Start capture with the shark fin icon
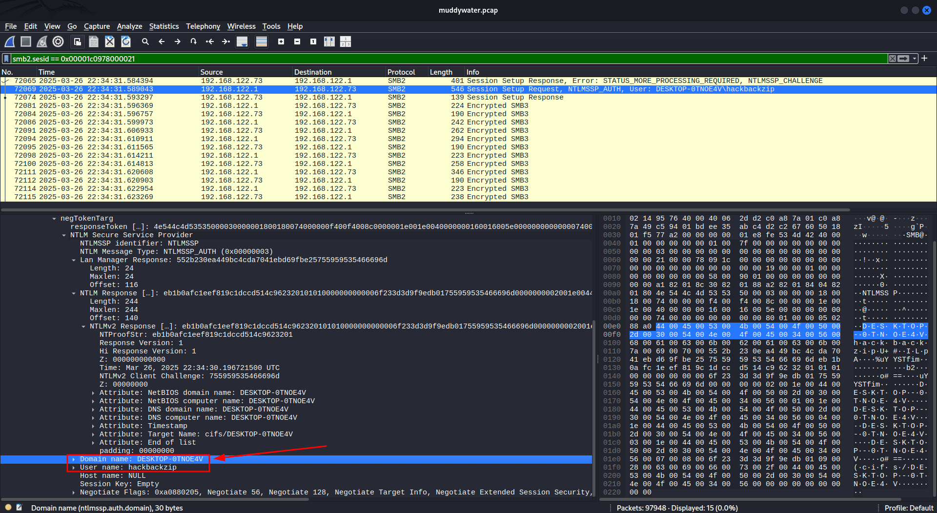The width and height of the screenshot is (937, 513). point(10,41)
